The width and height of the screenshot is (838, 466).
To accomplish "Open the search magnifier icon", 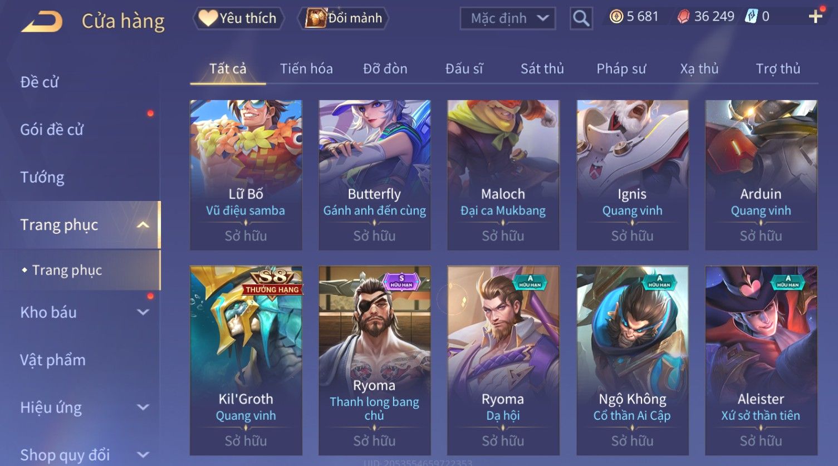I will (581, 18).
